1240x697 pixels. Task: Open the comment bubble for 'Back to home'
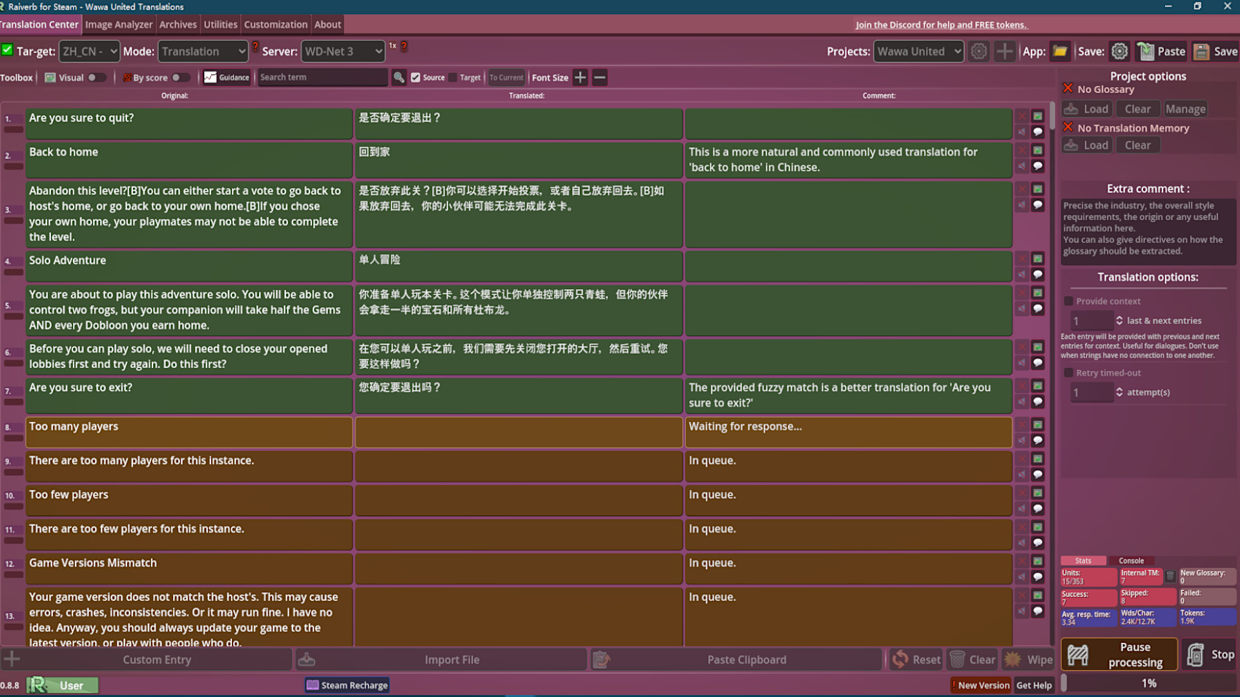(1038, 166)
